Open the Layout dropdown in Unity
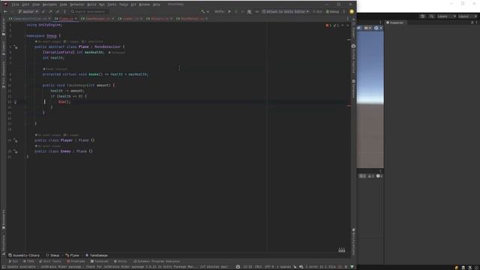 468,16
